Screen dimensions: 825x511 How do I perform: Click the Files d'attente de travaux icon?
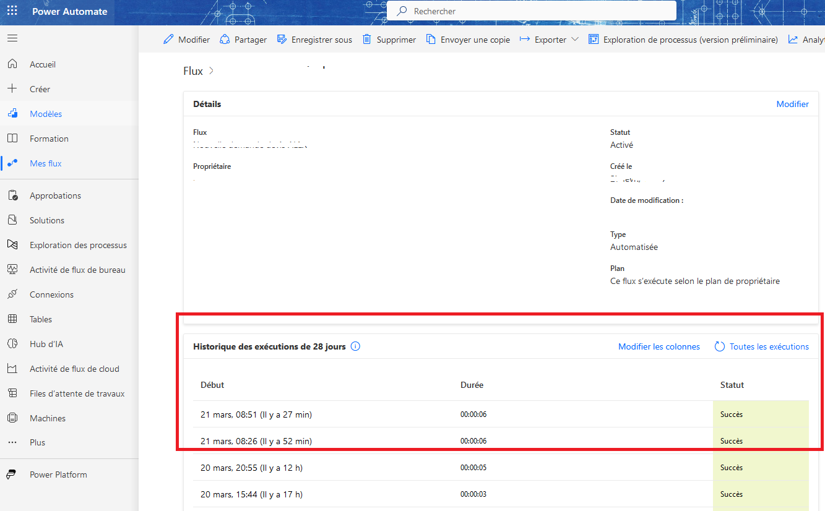point(12,393)
